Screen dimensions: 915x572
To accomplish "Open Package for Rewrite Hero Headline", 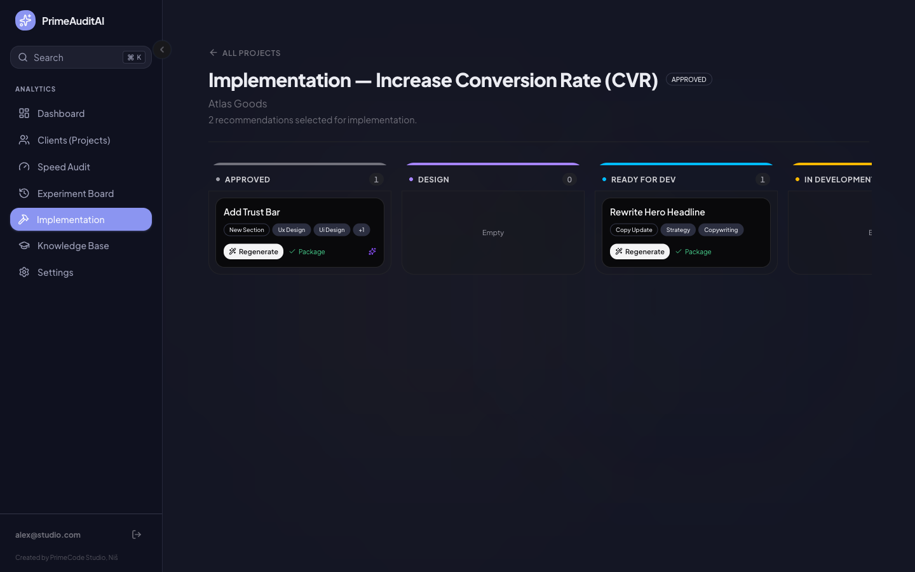I will click(693, 252).
